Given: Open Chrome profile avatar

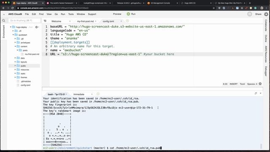Looking at the screenshot, I should tap(262, 8).
